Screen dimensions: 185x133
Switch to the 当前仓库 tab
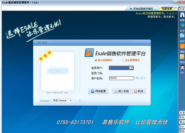click(167, 9)
